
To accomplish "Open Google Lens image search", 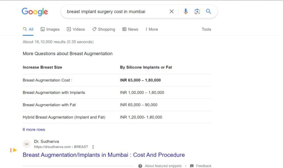I will point(197,12).
